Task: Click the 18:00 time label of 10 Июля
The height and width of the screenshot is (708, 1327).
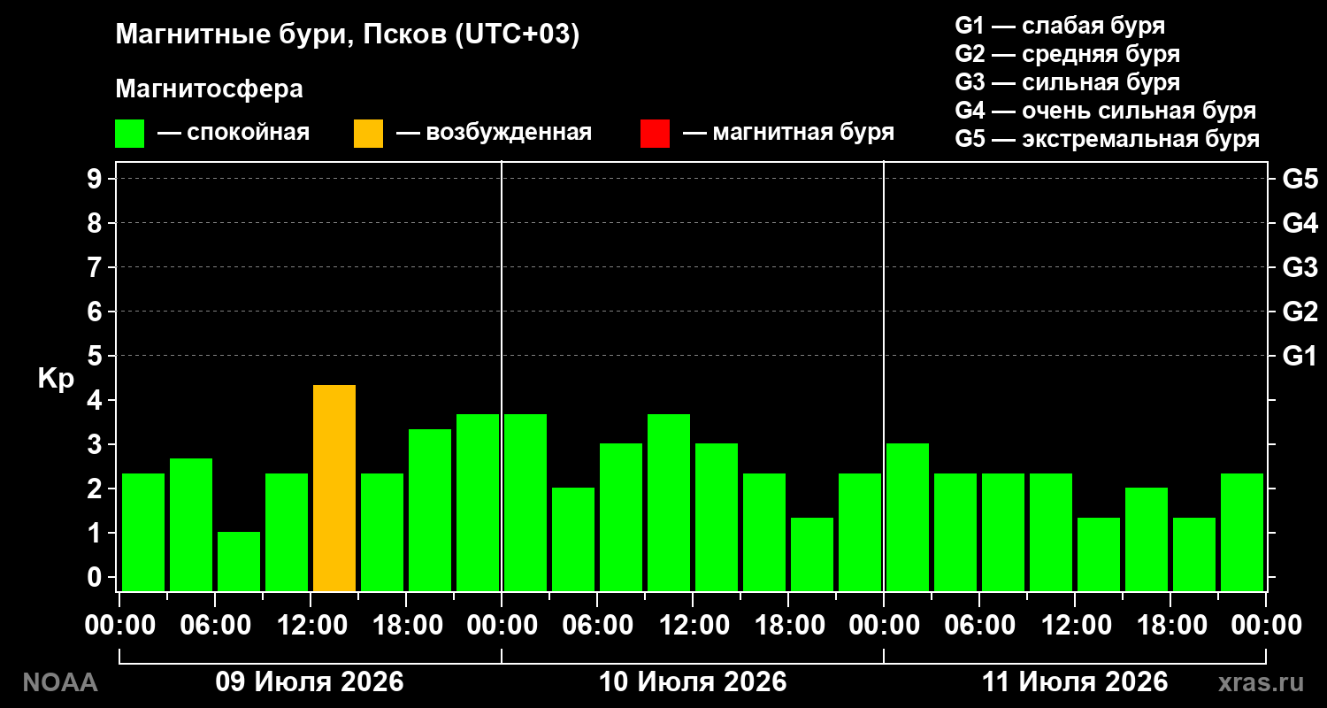Action: [788, 625]
